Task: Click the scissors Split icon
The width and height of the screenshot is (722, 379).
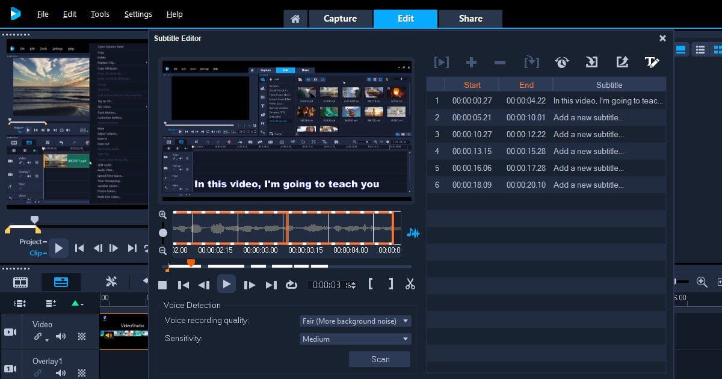Action: (410, 285)
